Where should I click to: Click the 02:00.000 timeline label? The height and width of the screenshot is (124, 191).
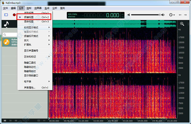click(x=98, y=121)
